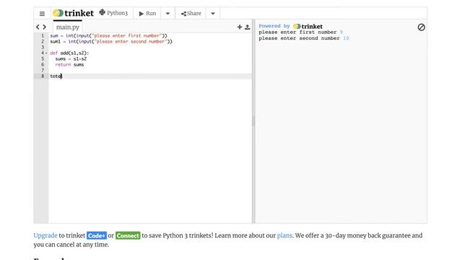Select the main.py tab
Viewport: 462px width, 260px height.
point(68,27)
